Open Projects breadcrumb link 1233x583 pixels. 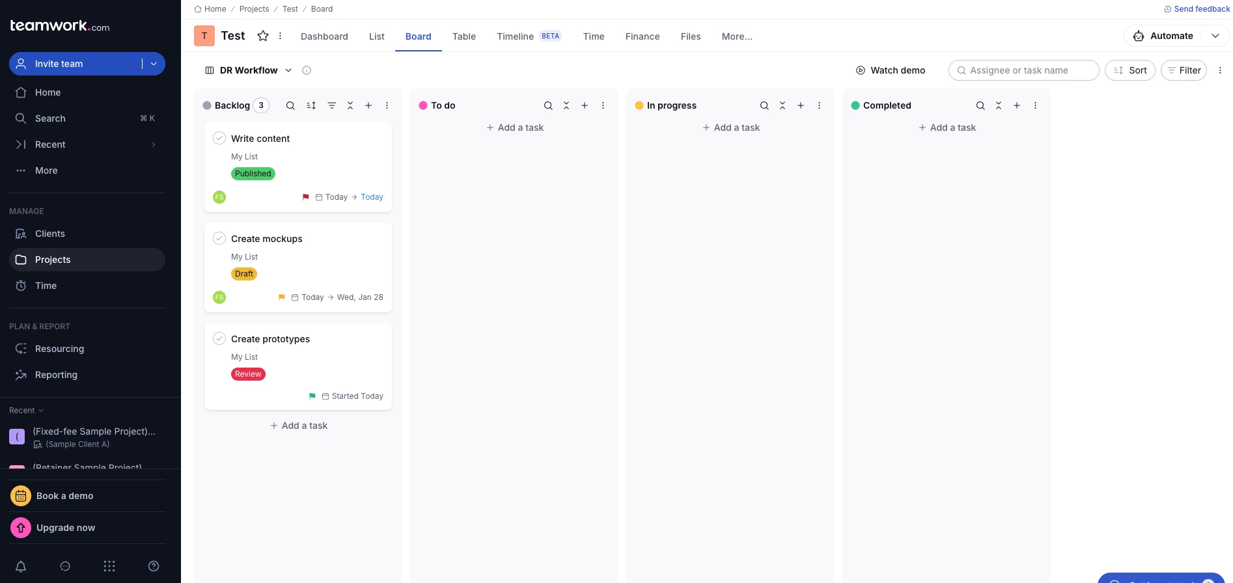(x=254, y=9)
